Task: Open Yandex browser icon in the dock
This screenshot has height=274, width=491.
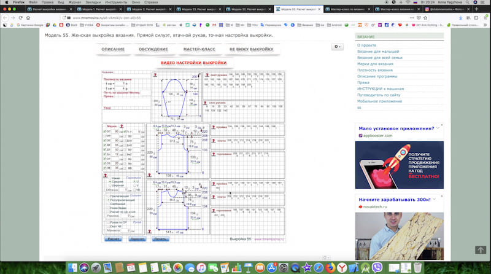Action: click(342, 268)
